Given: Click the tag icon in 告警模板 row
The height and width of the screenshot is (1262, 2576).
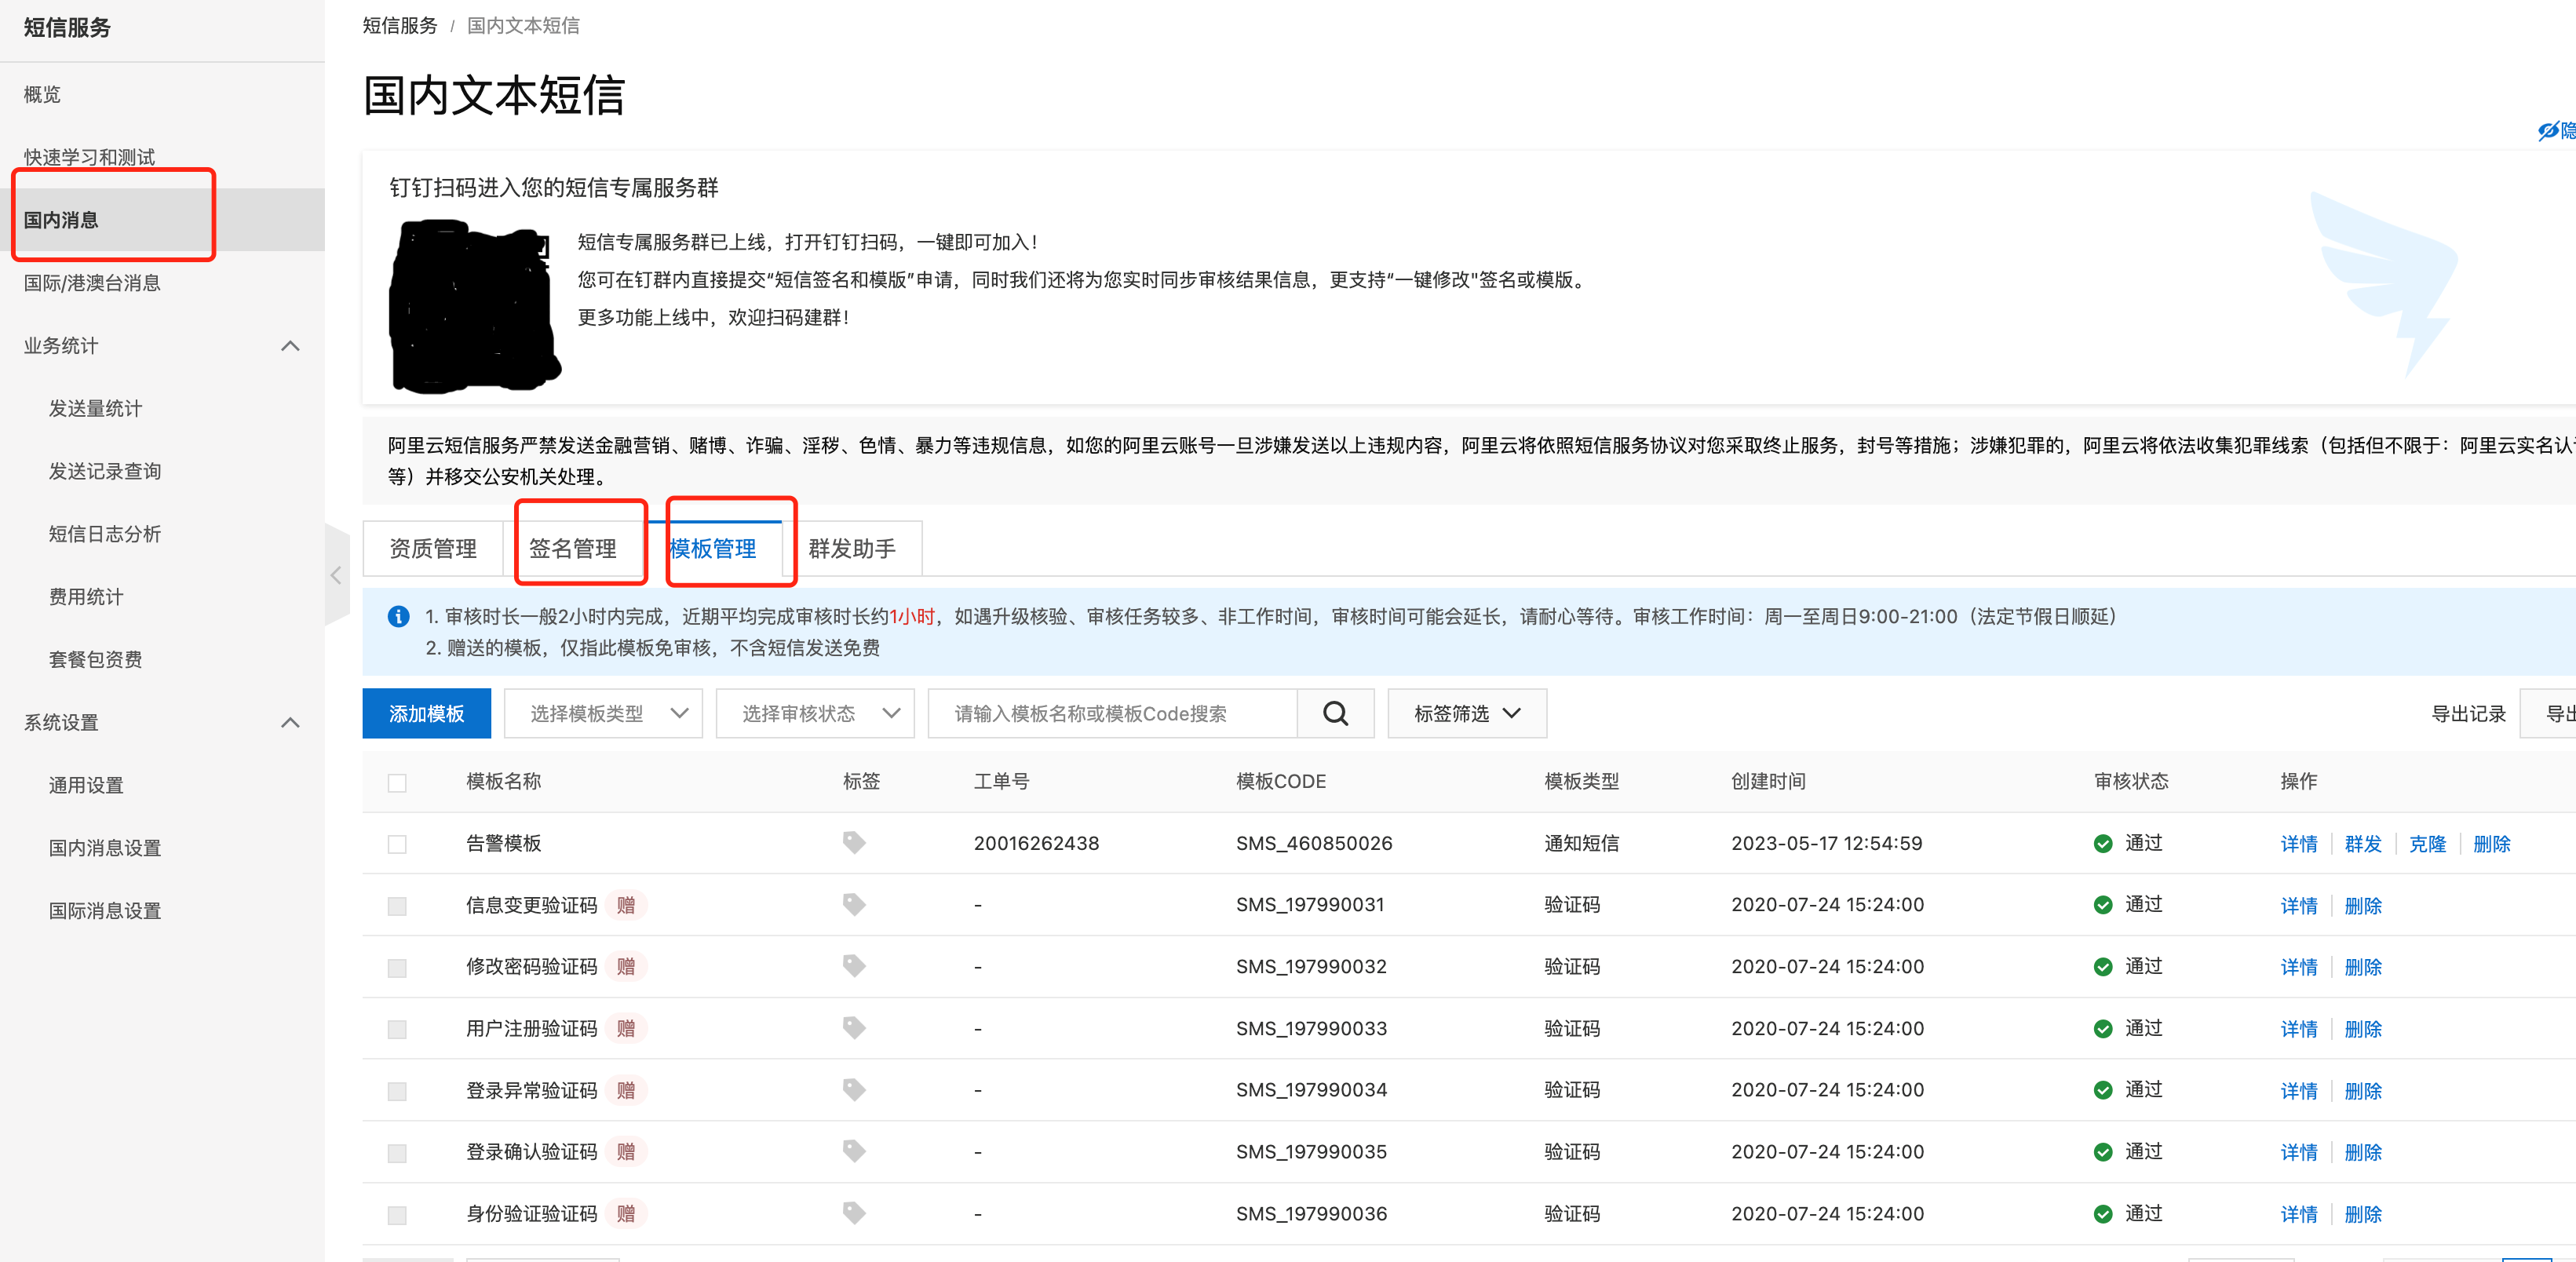Looking at the screenshot, I should (x=854, y=842).
